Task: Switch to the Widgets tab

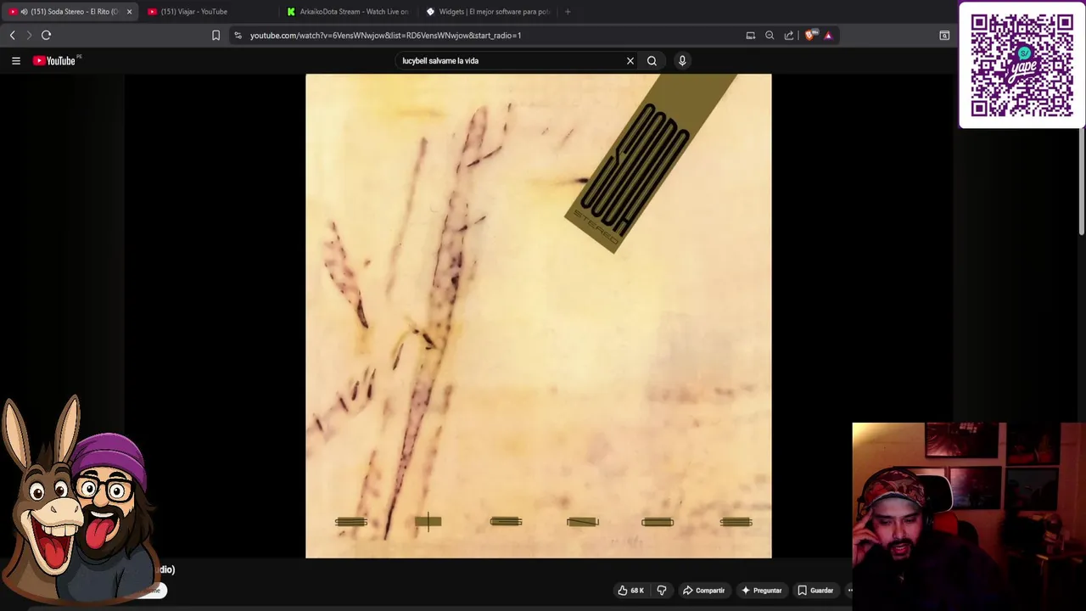Action: [x=487, y=12]
